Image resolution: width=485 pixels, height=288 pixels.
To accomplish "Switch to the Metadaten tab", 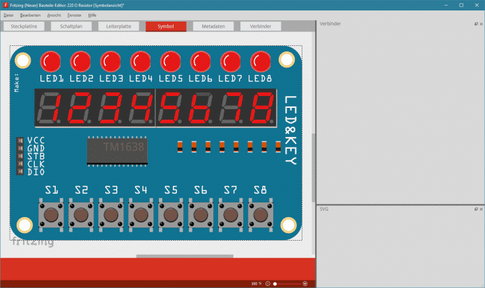I will 213,26.
